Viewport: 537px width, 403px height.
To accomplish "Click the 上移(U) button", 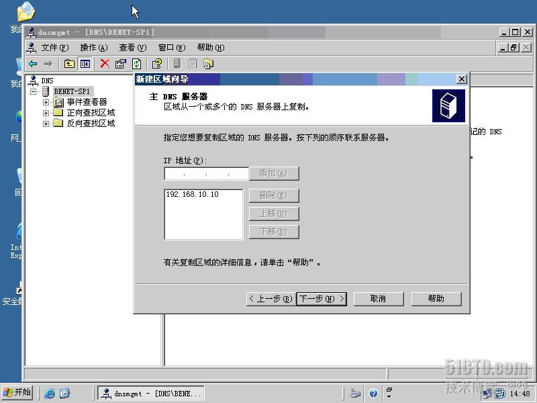I will pos(274,214).
